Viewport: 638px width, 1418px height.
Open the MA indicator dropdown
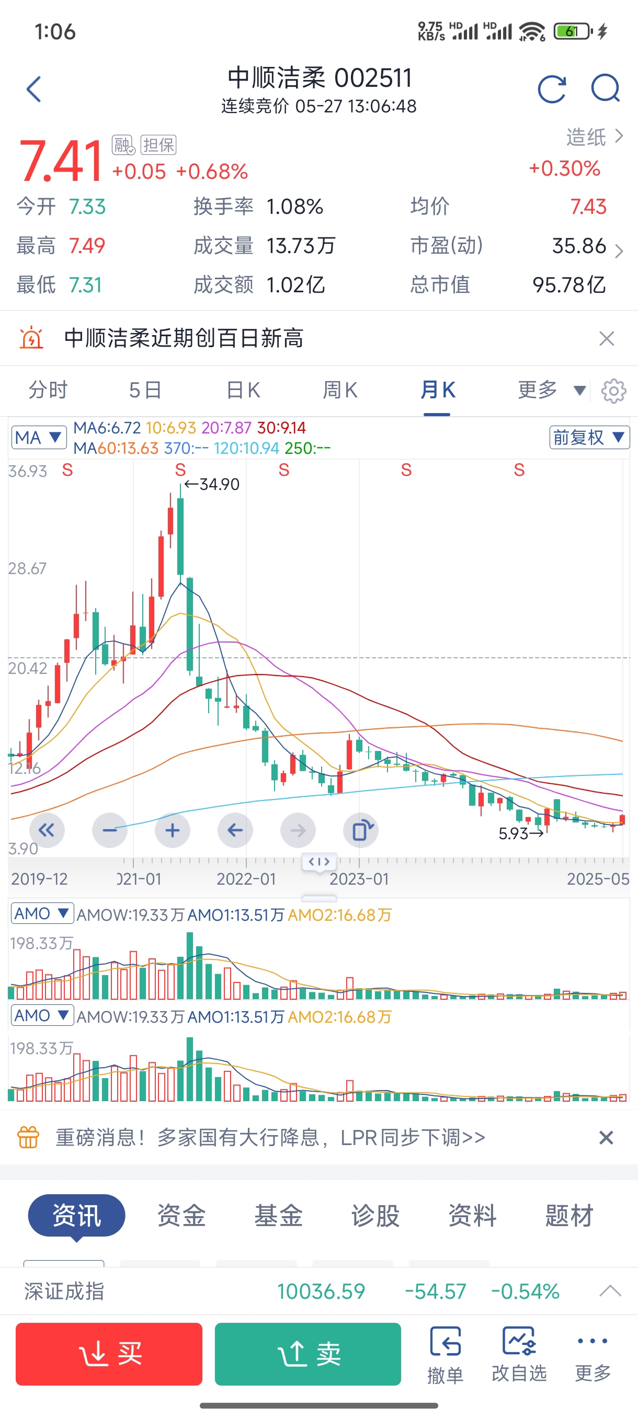(39, 438)
